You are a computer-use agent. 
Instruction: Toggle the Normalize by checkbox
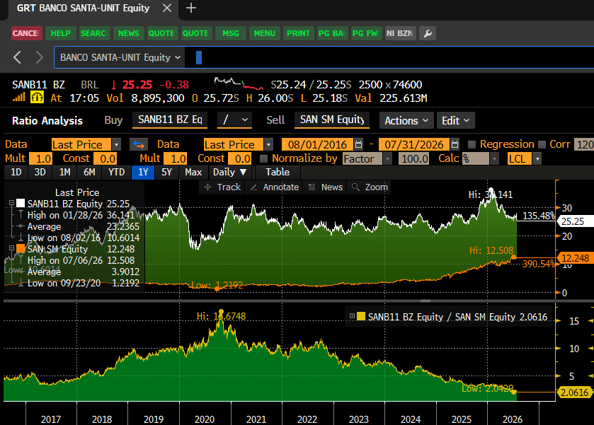point(263,158)
